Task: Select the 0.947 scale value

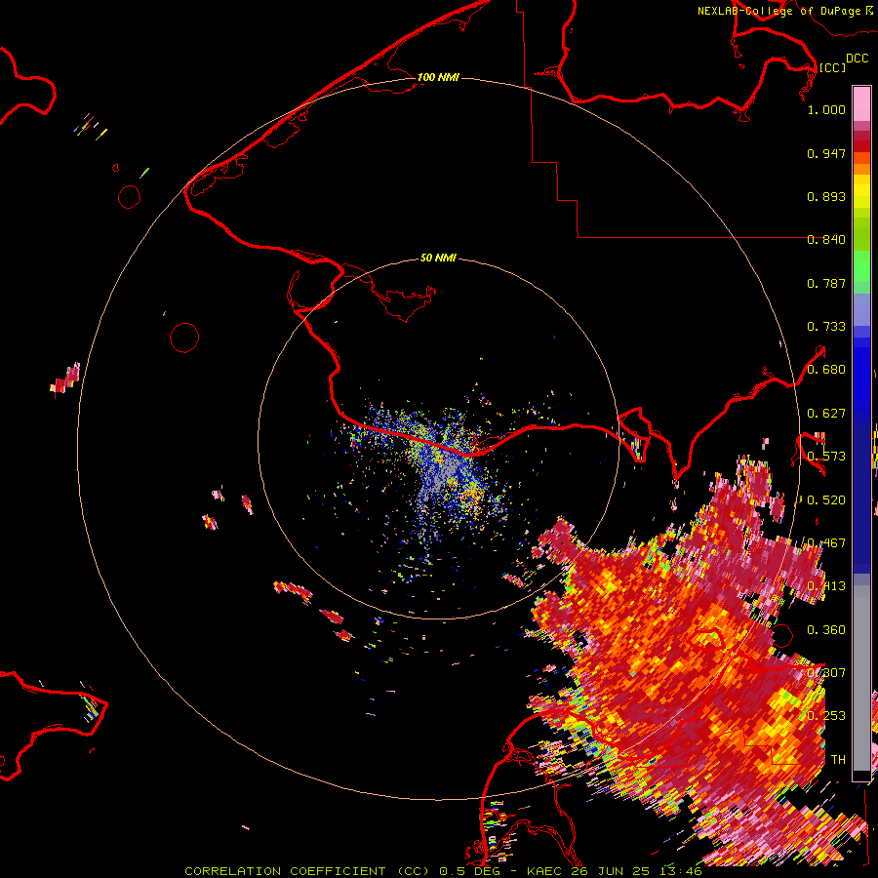Action: pyautogui.click(x=826, y=153)
